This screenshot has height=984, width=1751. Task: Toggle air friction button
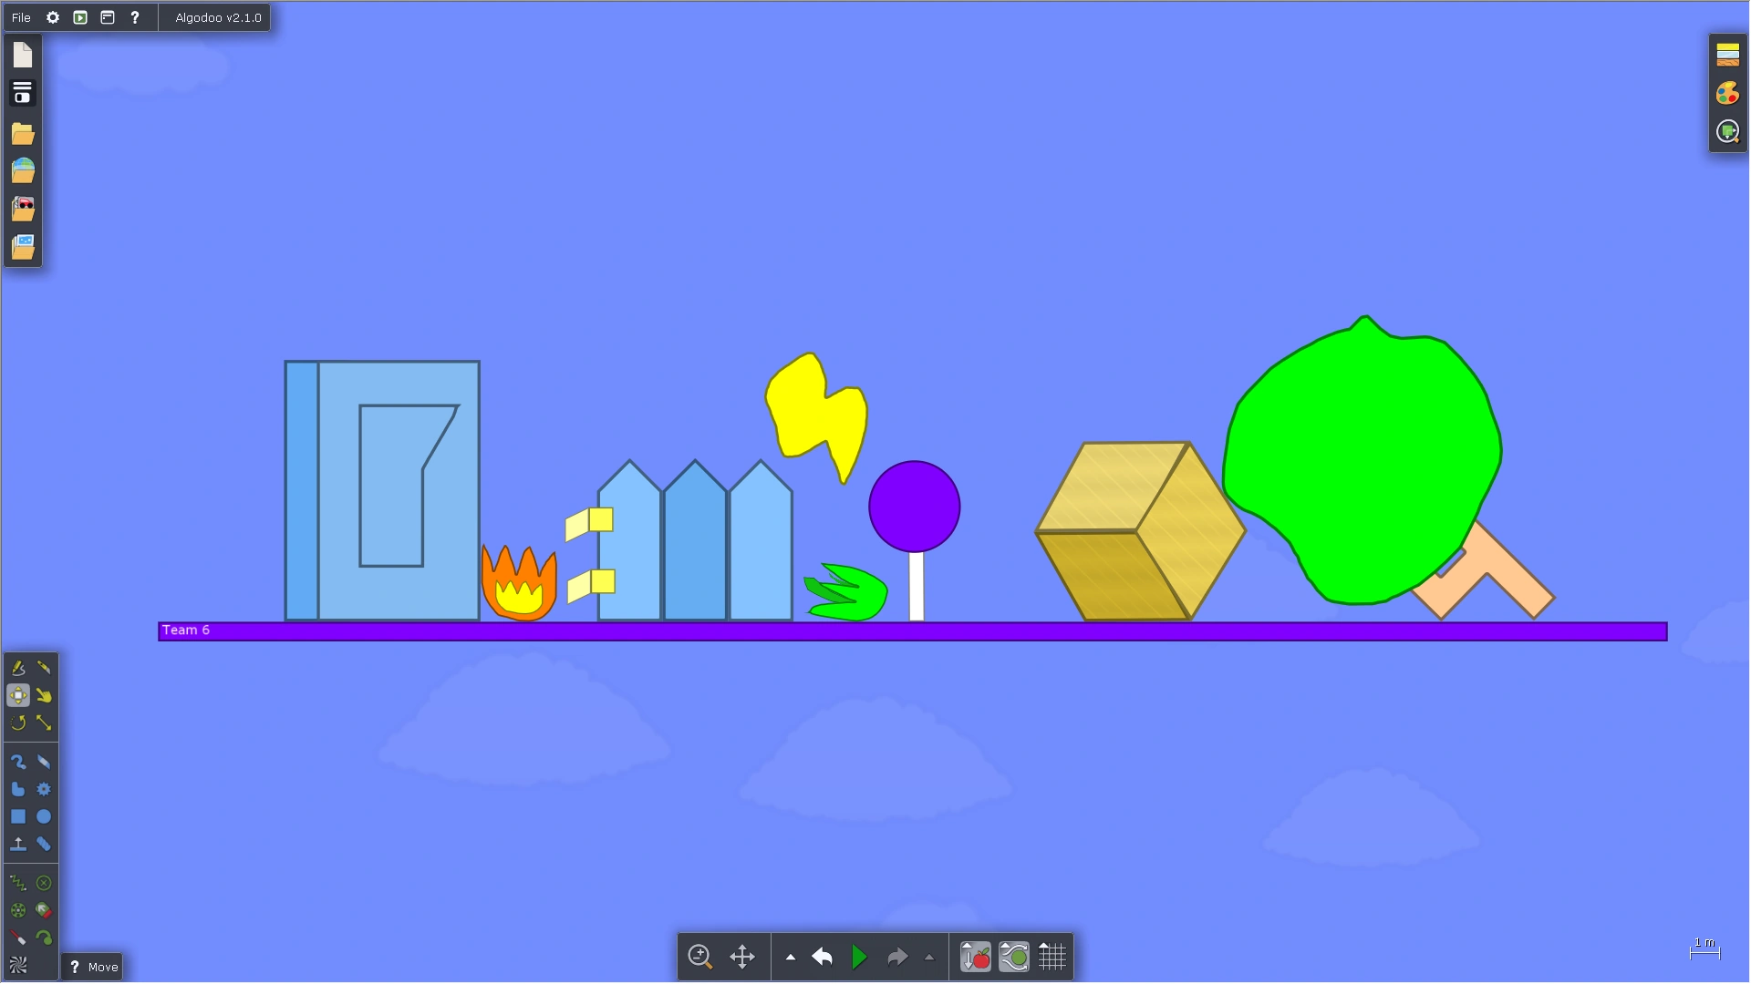(1014, 957)
